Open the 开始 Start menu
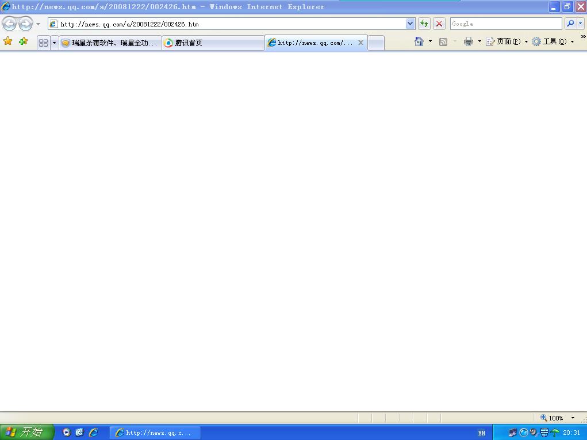The width and height of the screenshot is (587, 440). pos(26,432)
